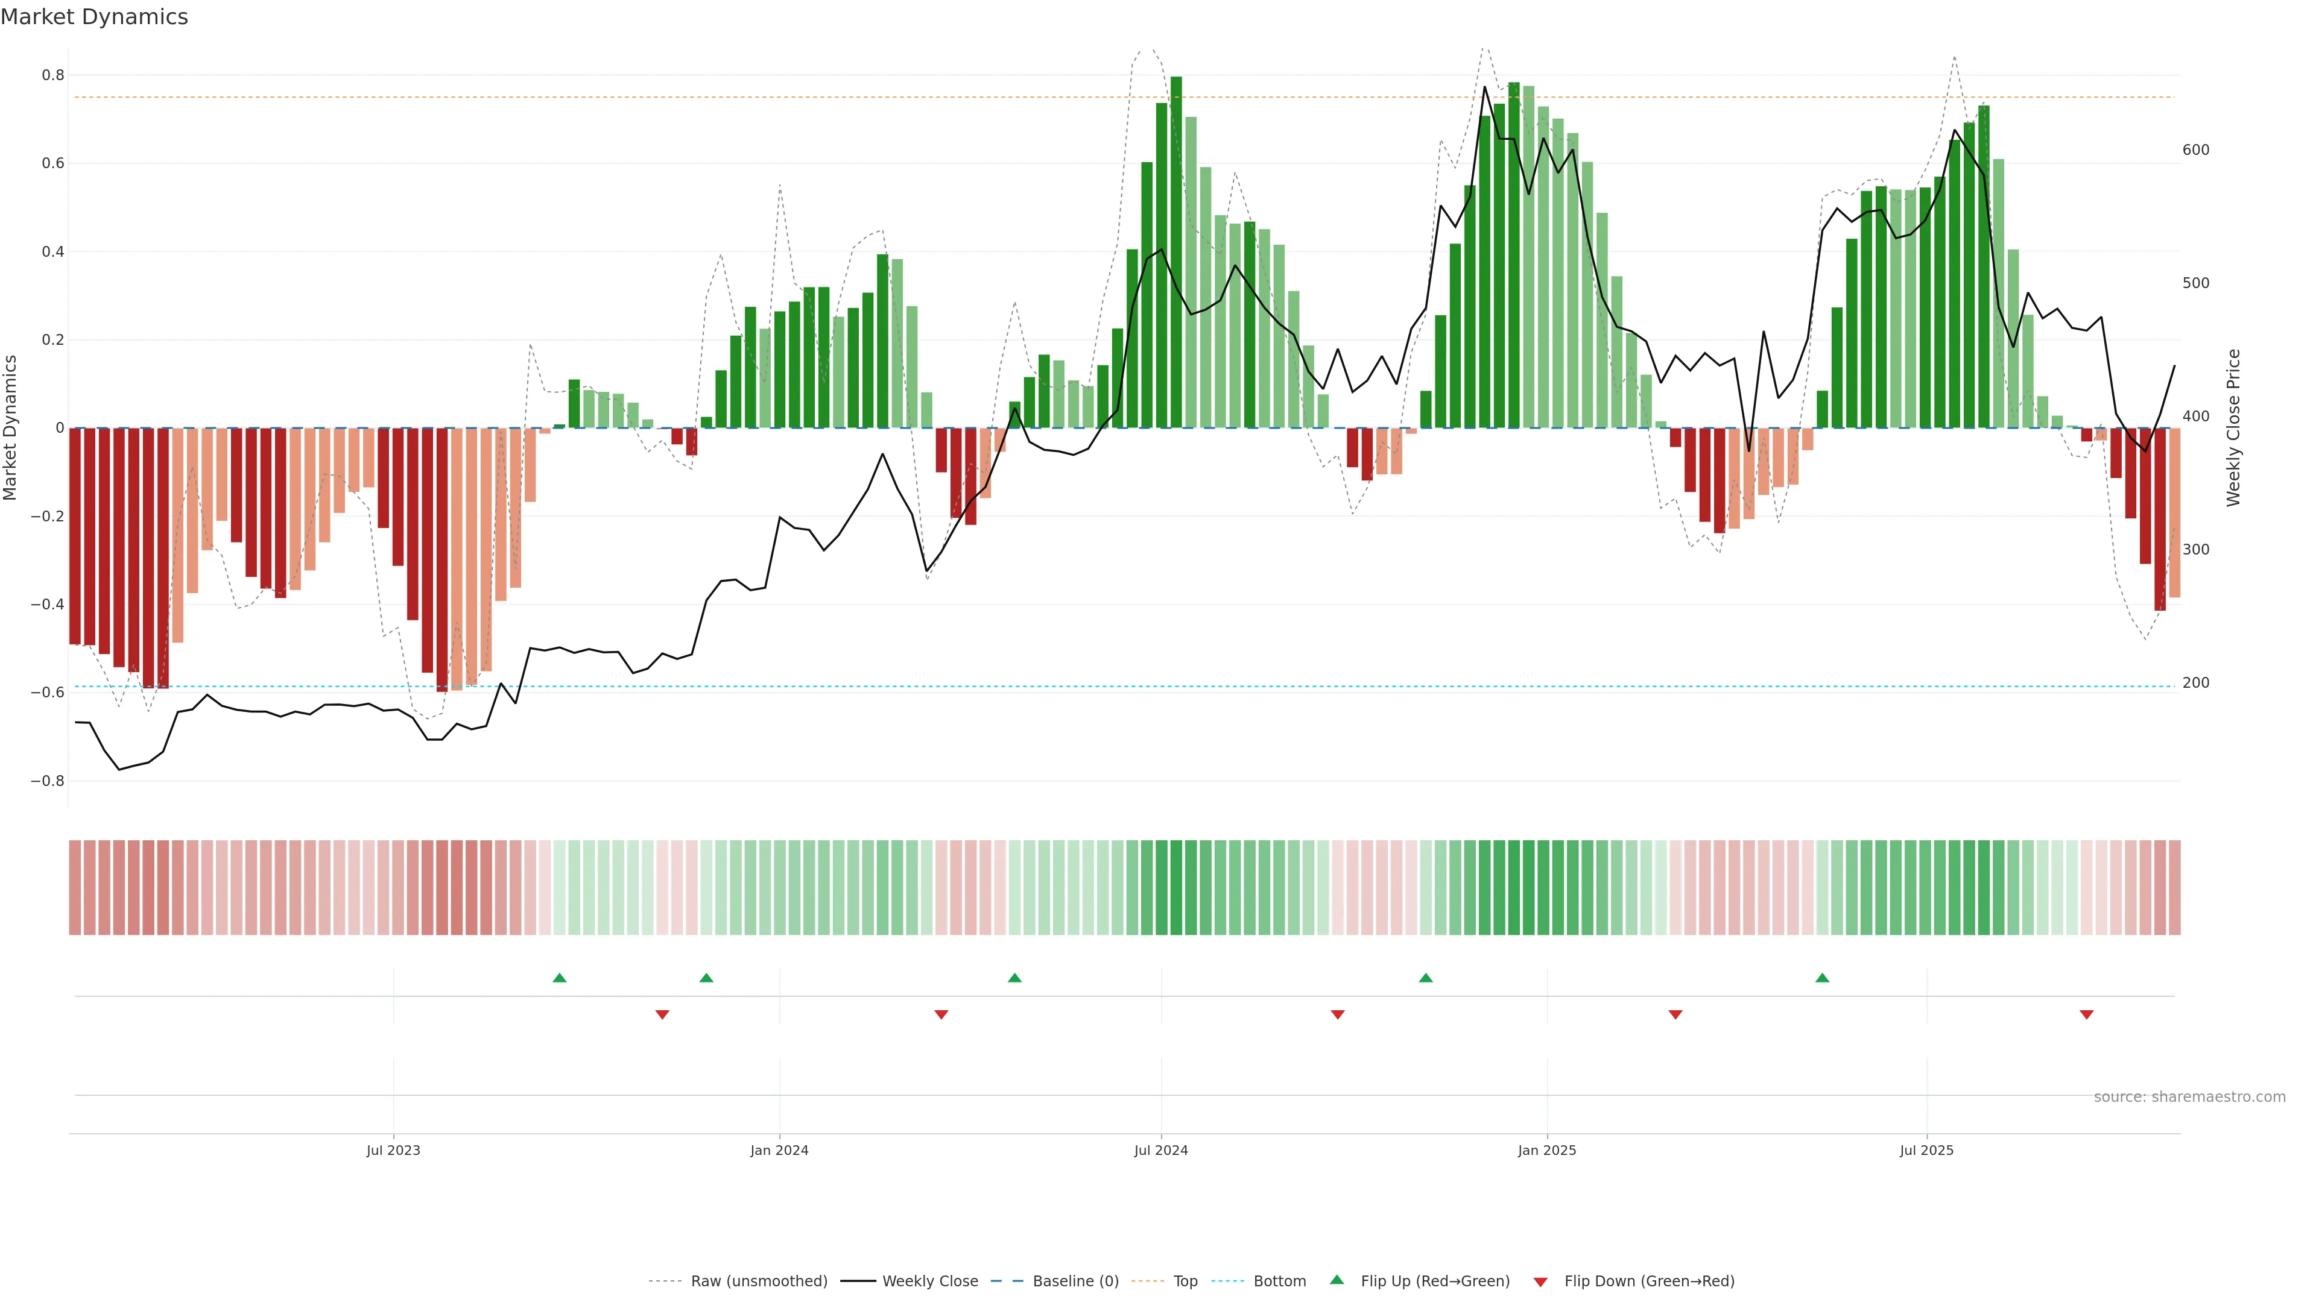Click the red Flip Down triangle icon in the legend

coord(1540,1282)
